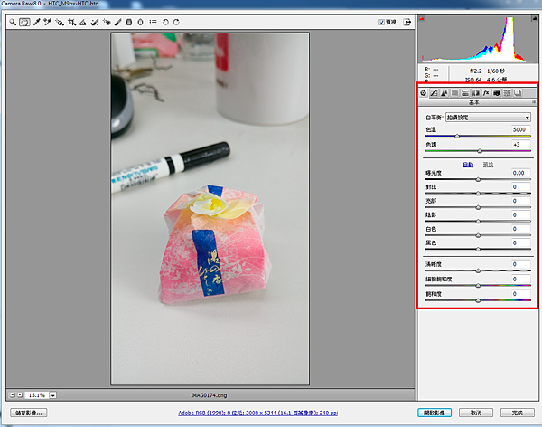Viewport: 542px width, 427px height.
Task: Switch to the Basic panel tab
Action: click(x=423, y=93)
